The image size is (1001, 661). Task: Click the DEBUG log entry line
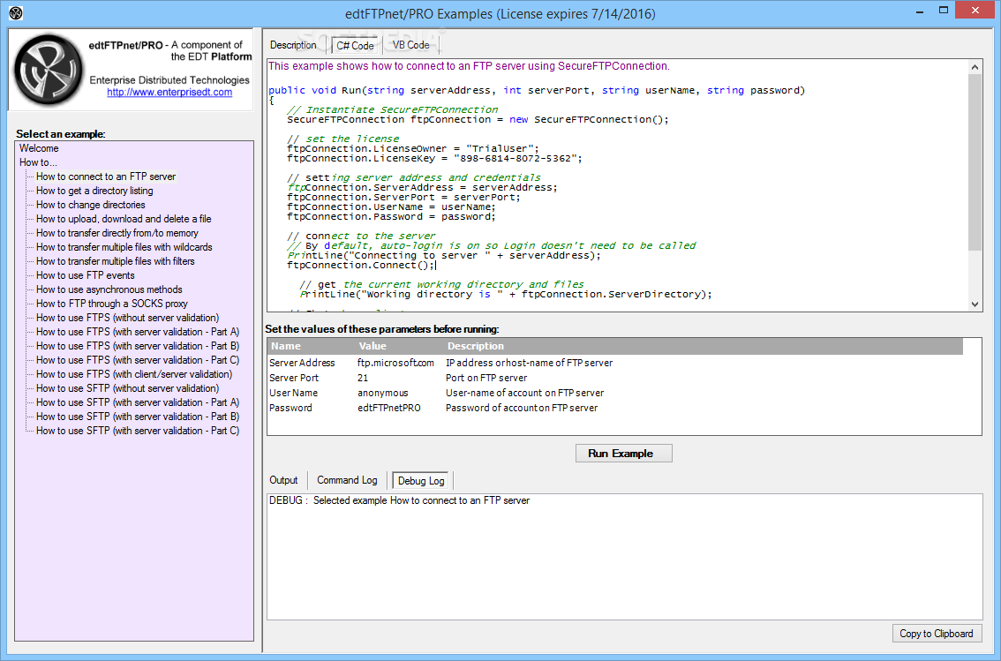(x=400, y=501)
